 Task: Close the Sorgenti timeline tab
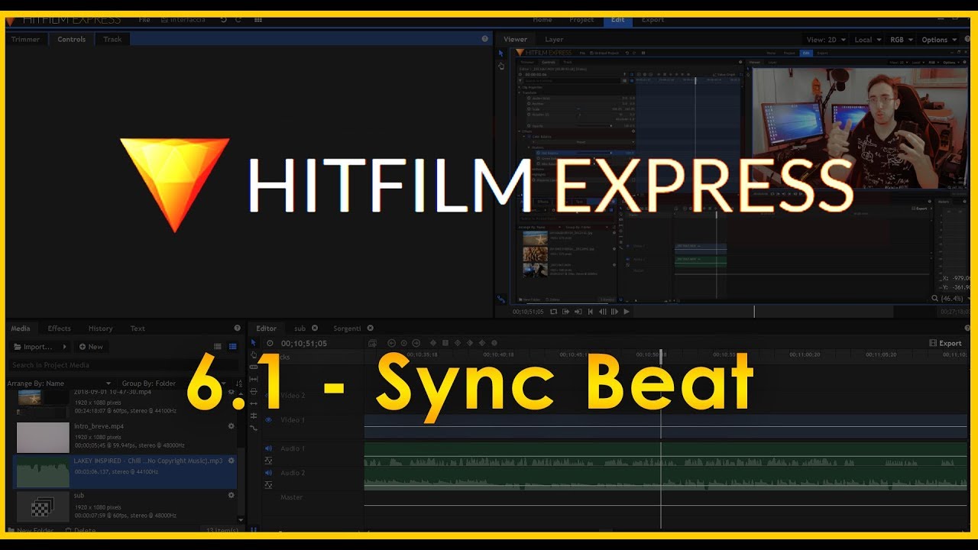click(x=370, y=328)
